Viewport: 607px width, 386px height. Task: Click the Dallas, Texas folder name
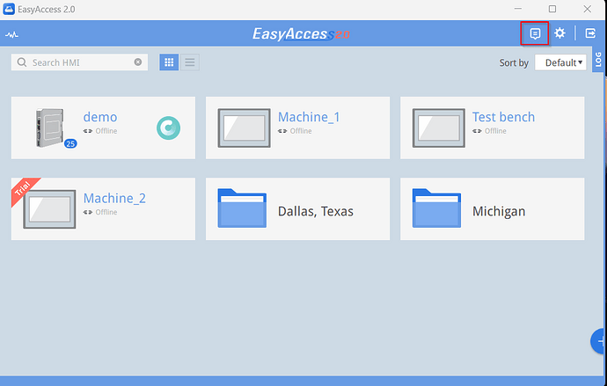[316, 211]
